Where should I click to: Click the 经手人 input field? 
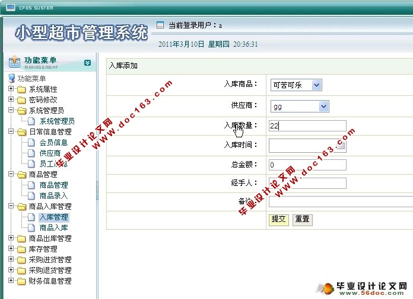click(x=307, y=184)
